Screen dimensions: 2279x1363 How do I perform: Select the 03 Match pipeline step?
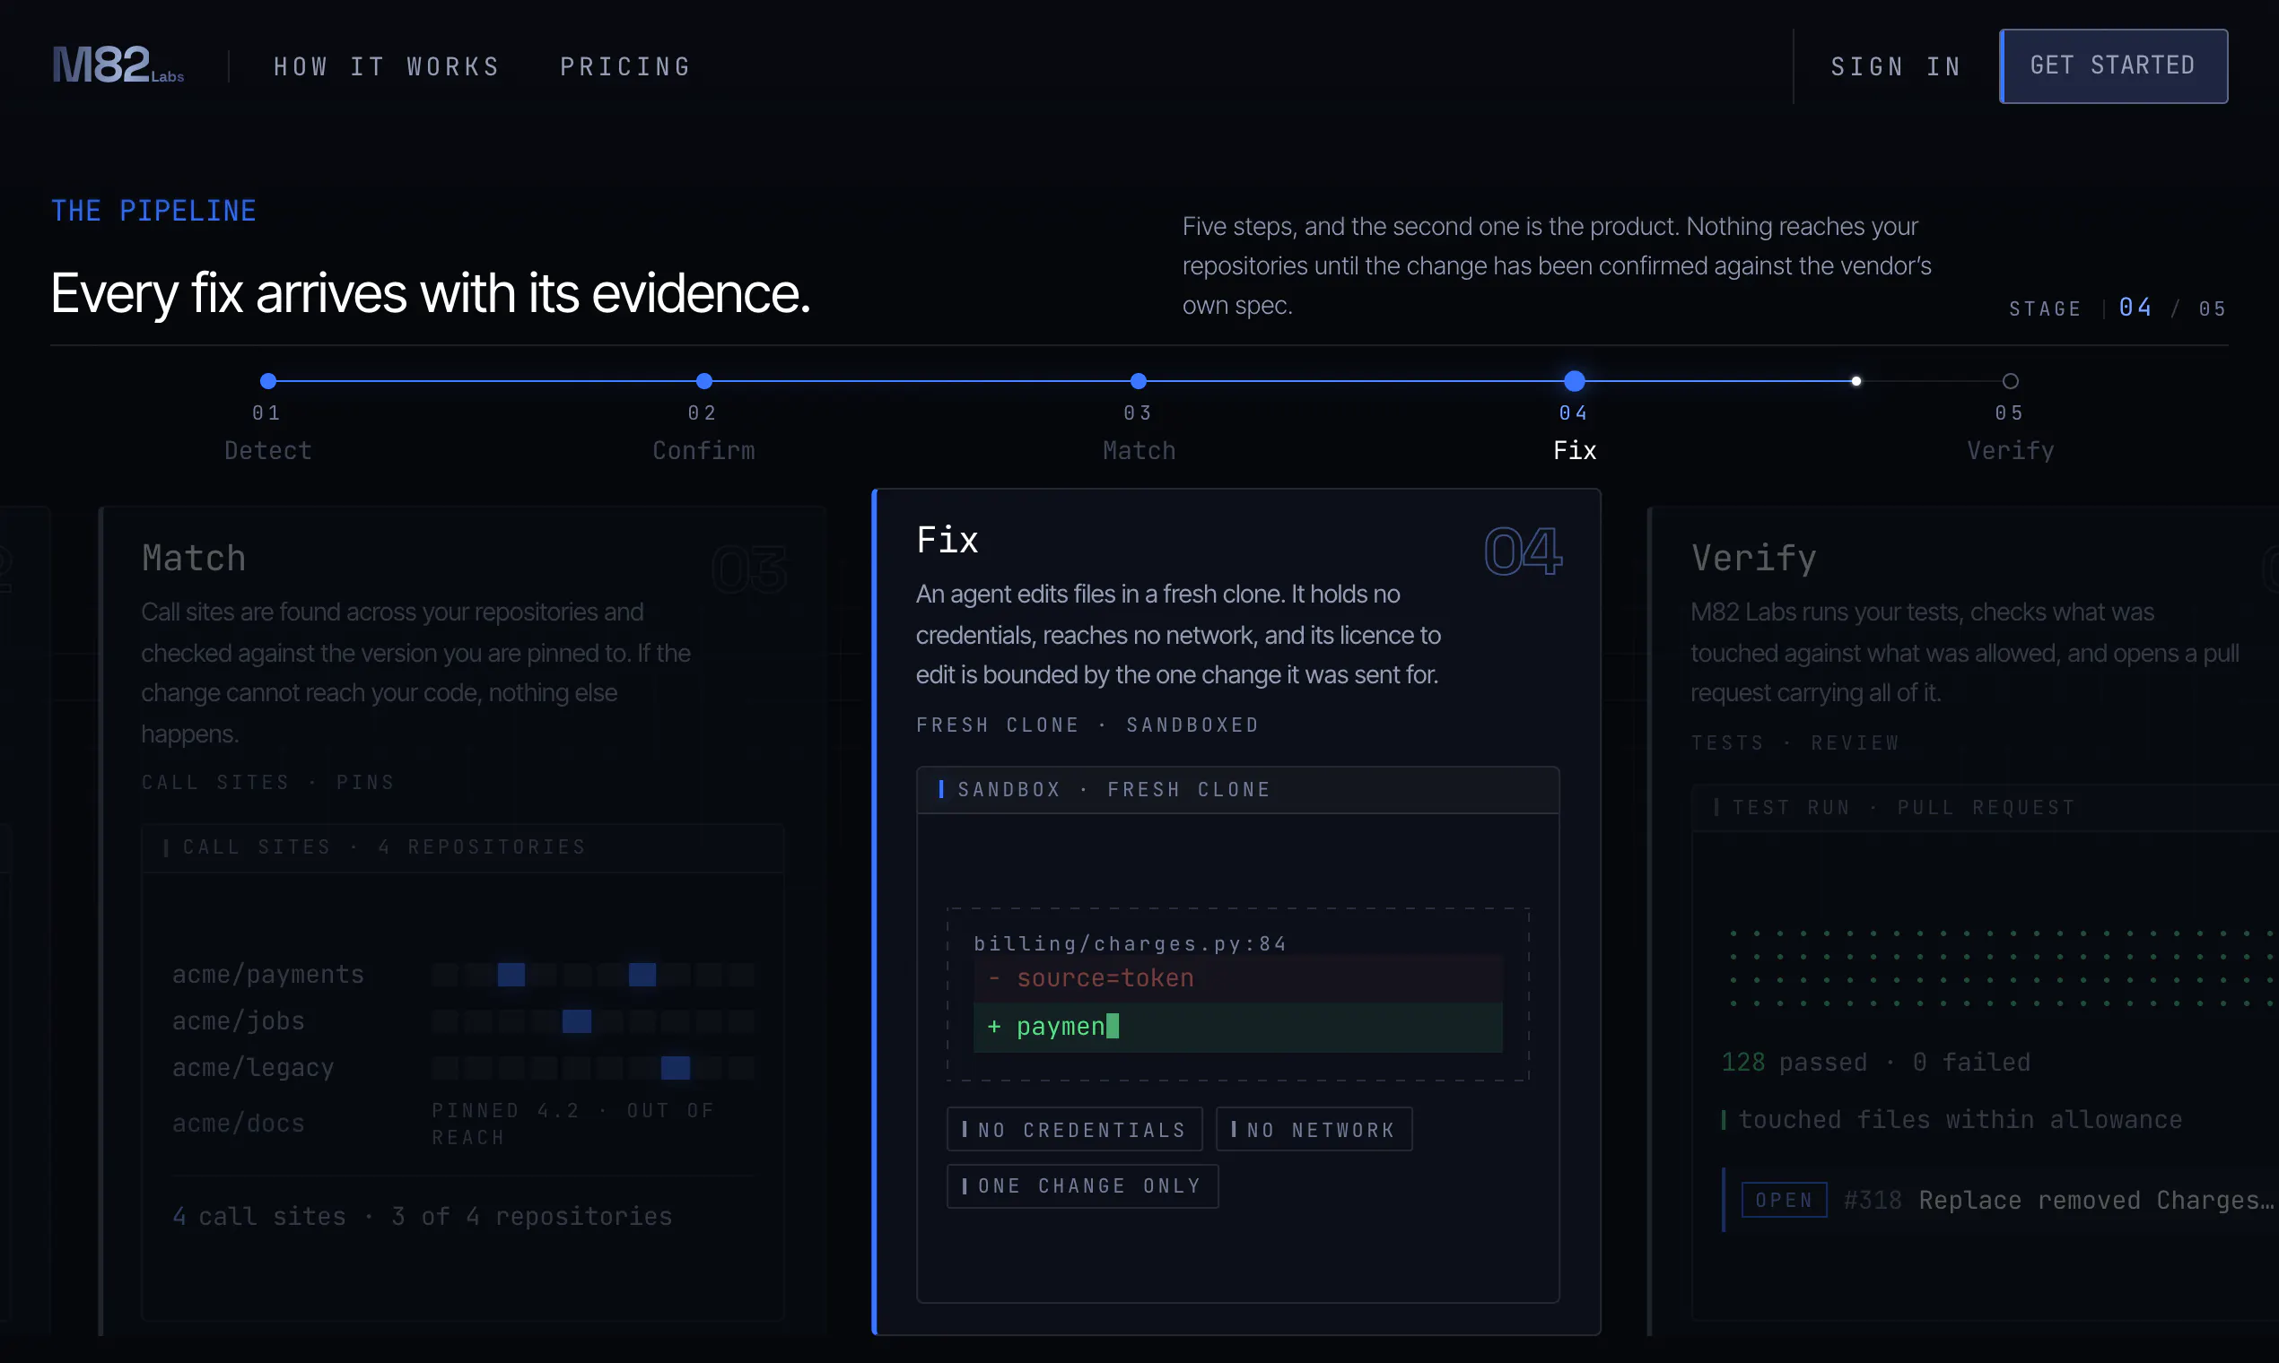(x=1139, y=418)
